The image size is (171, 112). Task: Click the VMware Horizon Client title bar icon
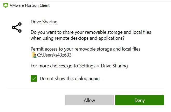tap(5, 5)
